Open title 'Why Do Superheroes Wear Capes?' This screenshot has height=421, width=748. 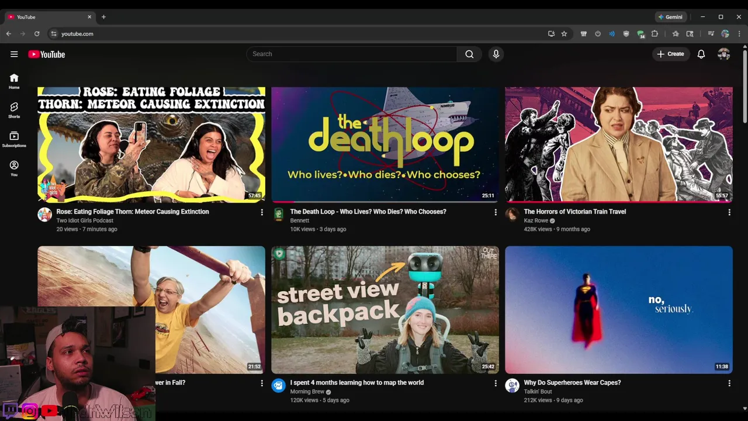coord(573,382)
